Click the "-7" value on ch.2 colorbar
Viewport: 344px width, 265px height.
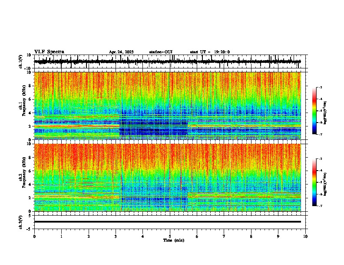[x=321, y=206]
